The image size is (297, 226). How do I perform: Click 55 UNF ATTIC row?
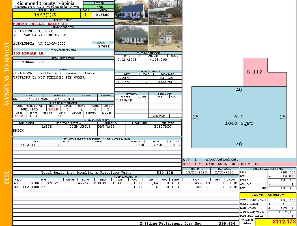click(97, 145)
